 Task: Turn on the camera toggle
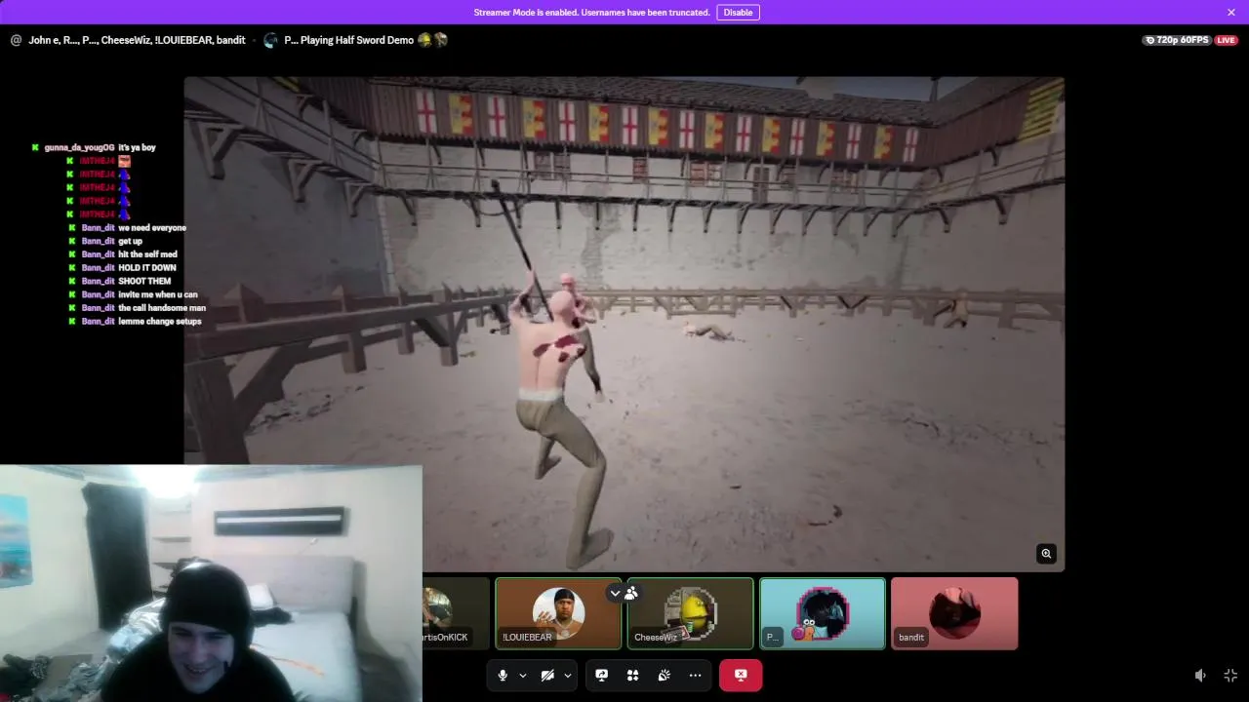coord(547,675)
